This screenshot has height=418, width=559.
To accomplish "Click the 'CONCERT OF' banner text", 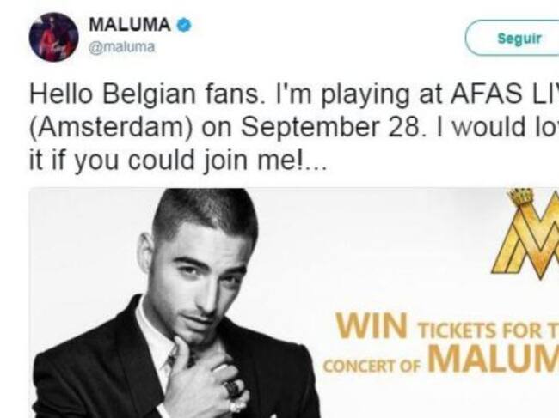I will [x=372, y=367].
